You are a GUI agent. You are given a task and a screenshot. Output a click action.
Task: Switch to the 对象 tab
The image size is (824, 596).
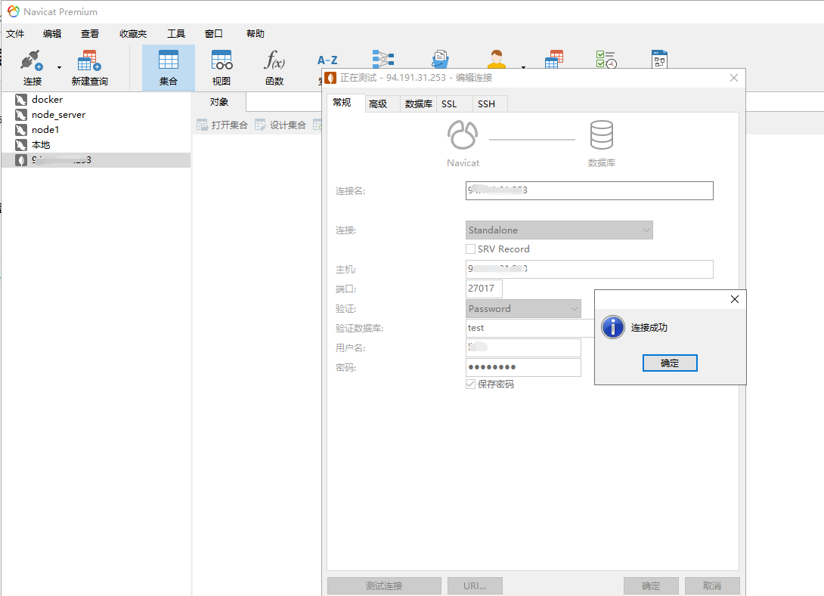coord(219,102)
